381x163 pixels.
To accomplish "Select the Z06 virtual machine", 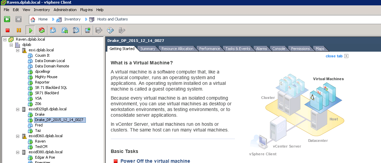I will (38, 104).
